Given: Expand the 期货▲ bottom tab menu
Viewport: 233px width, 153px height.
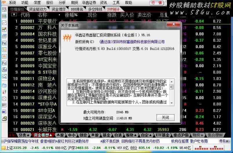Looking at the screenshot, I should point(198,135).
